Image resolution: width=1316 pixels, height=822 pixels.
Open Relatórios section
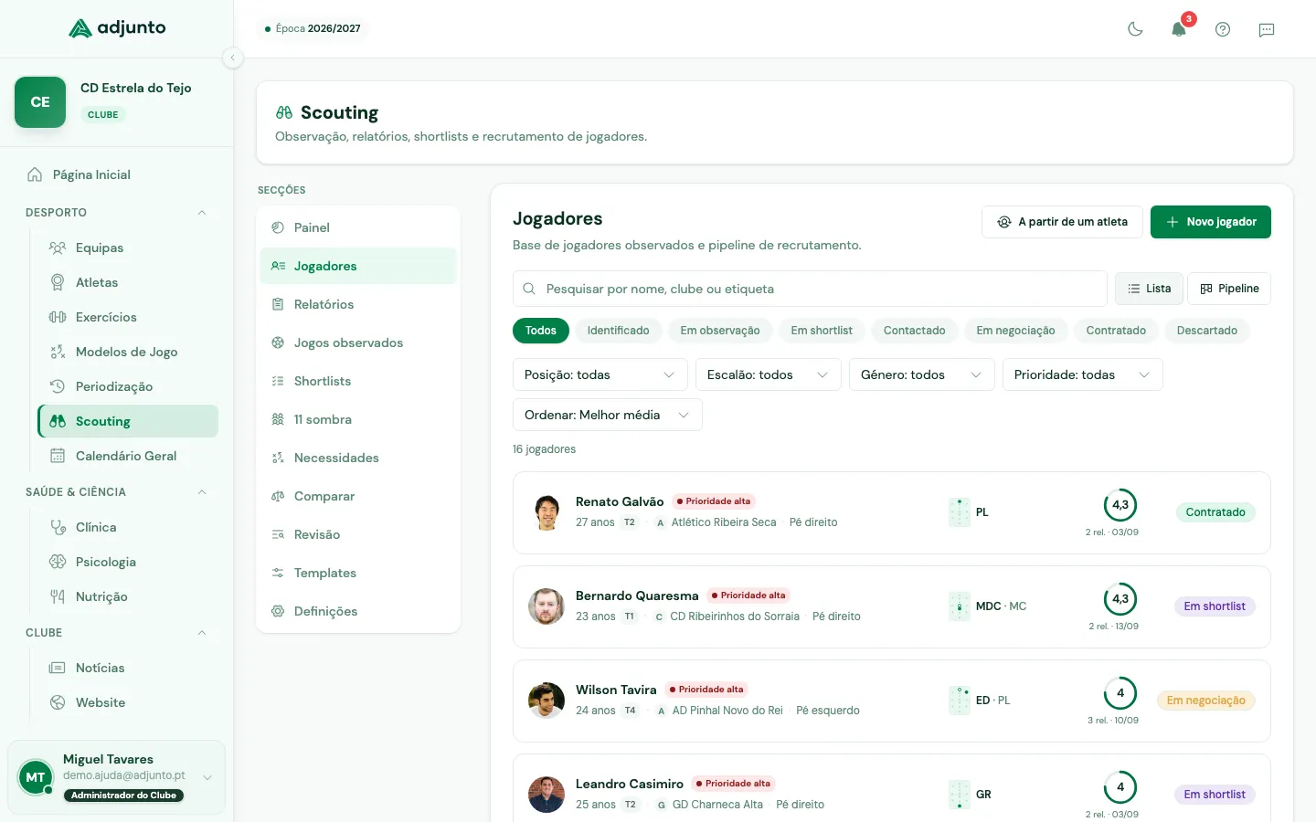click(358, 304)
